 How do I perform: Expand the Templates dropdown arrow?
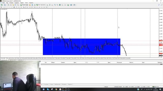(75, 5)
